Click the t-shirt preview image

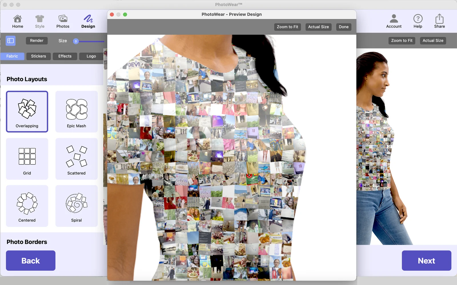(x=232, y=158)
